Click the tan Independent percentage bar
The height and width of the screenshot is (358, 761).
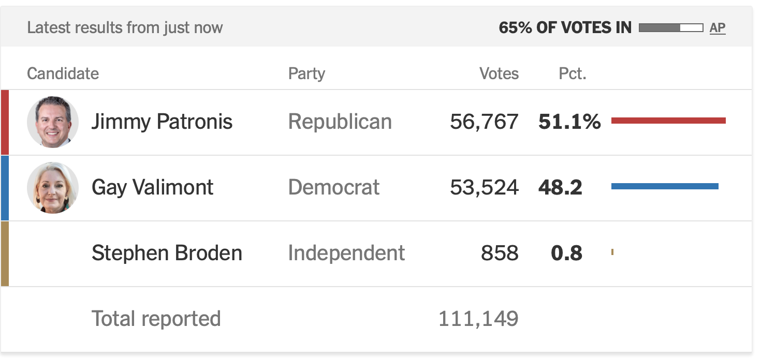click(612, 252)
